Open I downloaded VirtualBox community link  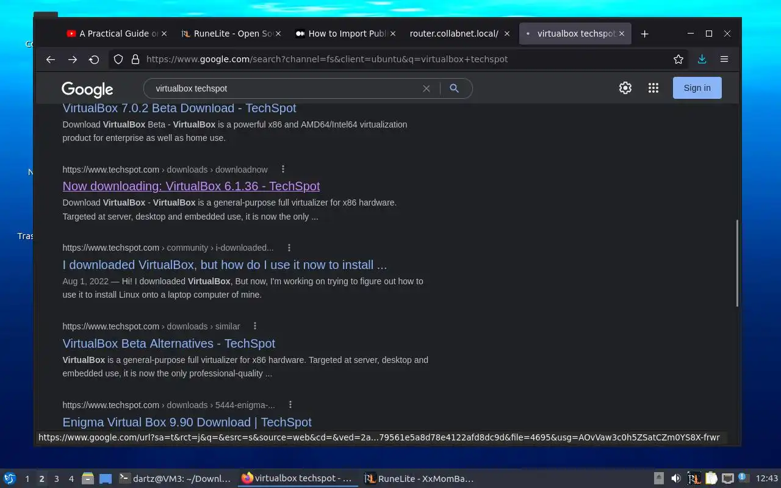(x=225, y=265)
